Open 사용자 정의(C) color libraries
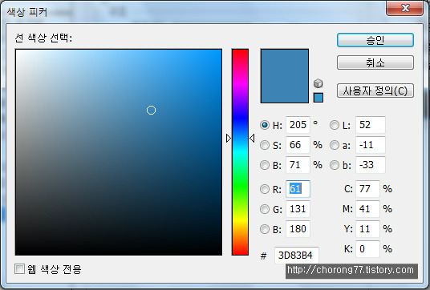Image resolution: width=430 pixels, height=290 pixels. click(x=375, y=91)
